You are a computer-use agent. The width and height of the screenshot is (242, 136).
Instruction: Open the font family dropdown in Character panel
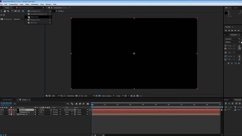pyautogui.click(x=232, y=39)
